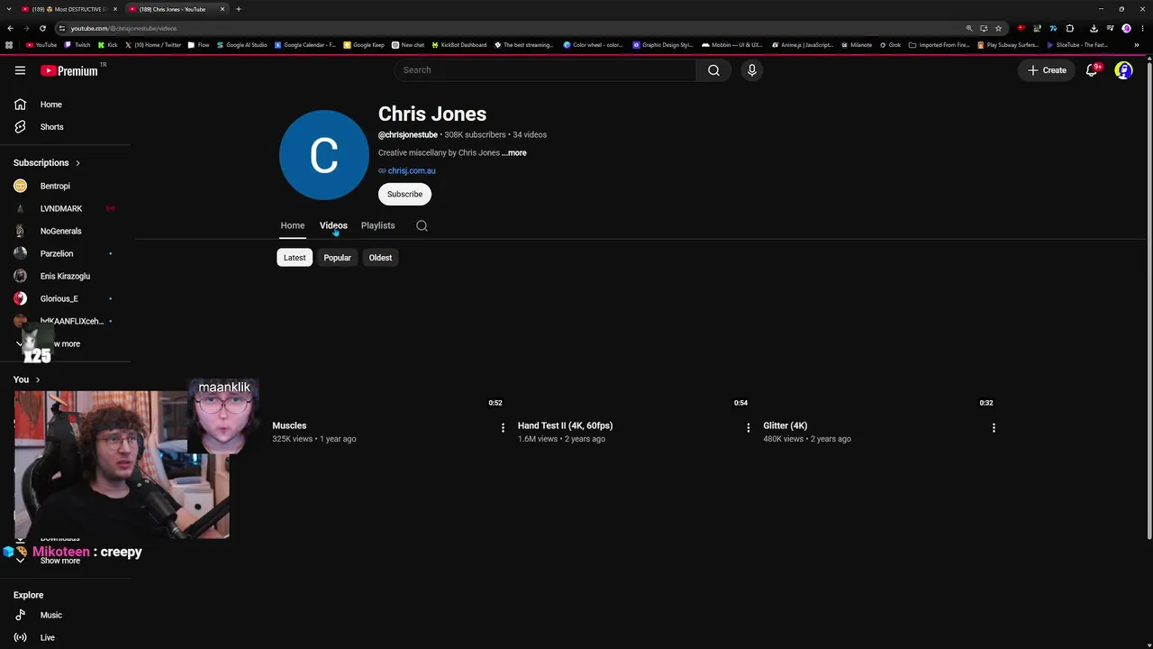Select the Chris Jones - YouTube browser tab
1153x649 pixels.
(x=177, y=9)
